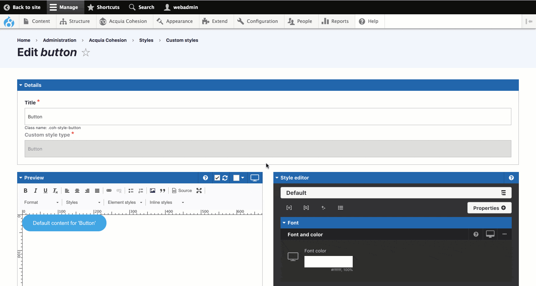536x286 pixels.
Task: Open the Appearance admin menu
Action: click(174, 21)
